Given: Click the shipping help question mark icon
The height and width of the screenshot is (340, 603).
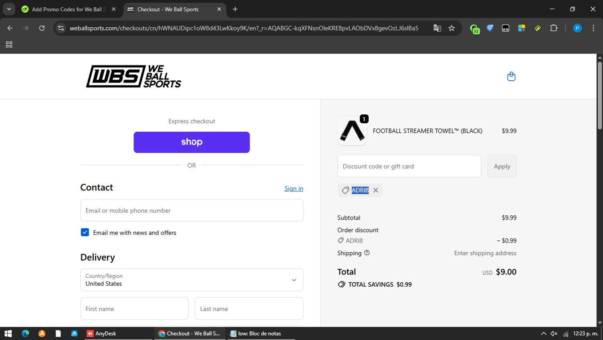Looking at the screenshot, I should pyautogui.click(x=367, y=253).
